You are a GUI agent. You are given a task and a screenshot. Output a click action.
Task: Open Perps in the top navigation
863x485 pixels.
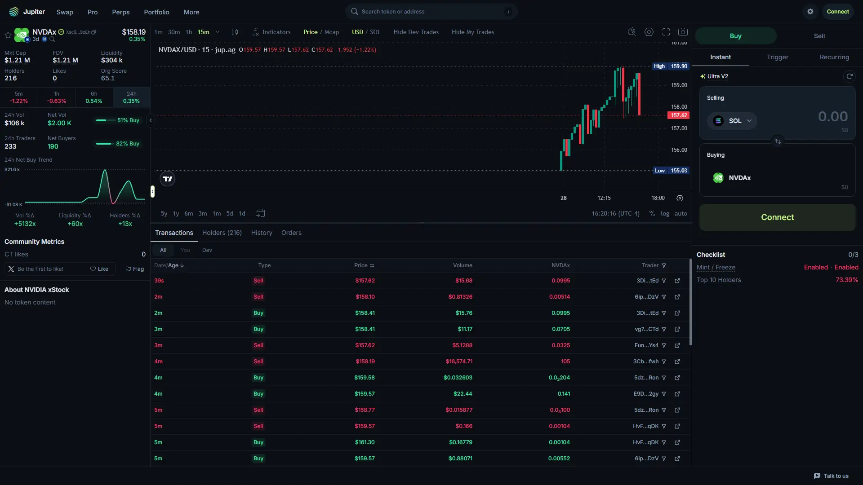point(120,12)
